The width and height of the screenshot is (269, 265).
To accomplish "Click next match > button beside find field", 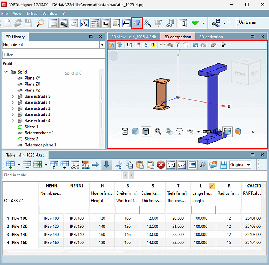I will [x=132, y=175].
